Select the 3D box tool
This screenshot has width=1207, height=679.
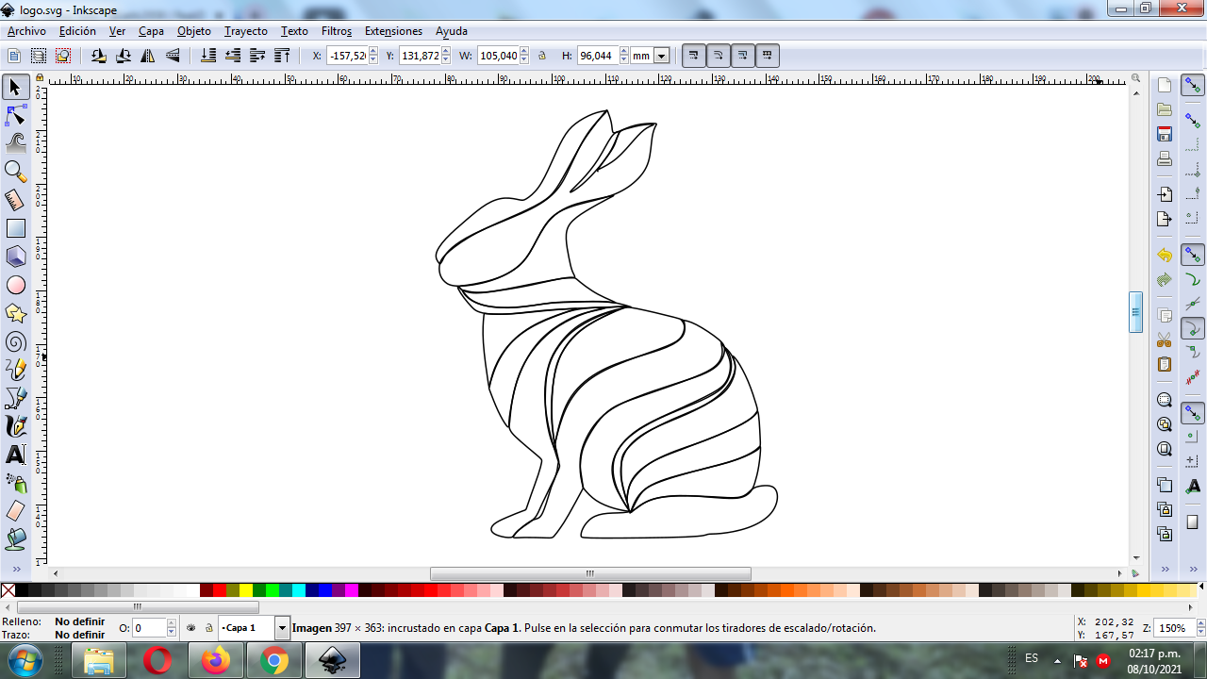coord(15,257)
